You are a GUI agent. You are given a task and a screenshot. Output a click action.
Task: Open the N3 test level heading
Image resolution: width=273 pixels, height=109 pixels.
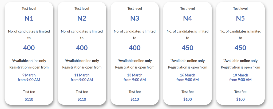[134, 18]
